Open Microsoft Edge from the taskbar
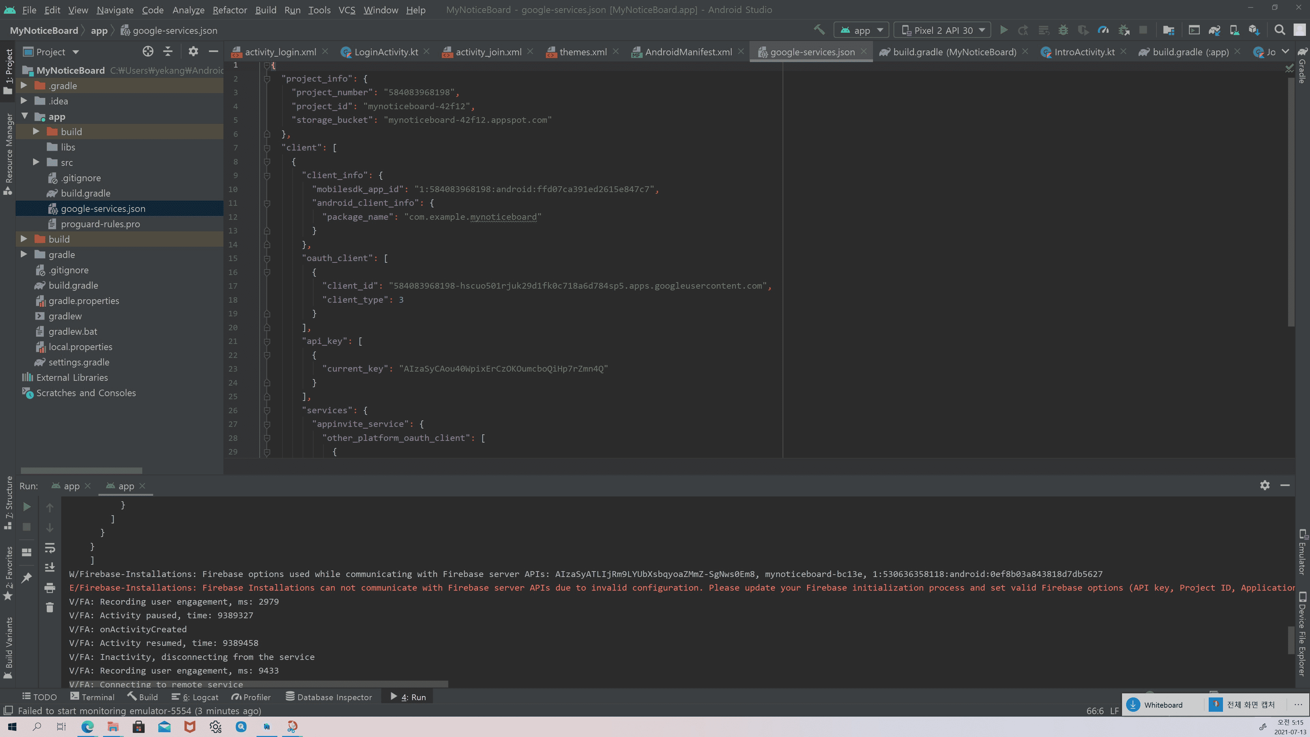This screenshot has height=737, width=1310. pyautogui.click(x=87, y=726)
